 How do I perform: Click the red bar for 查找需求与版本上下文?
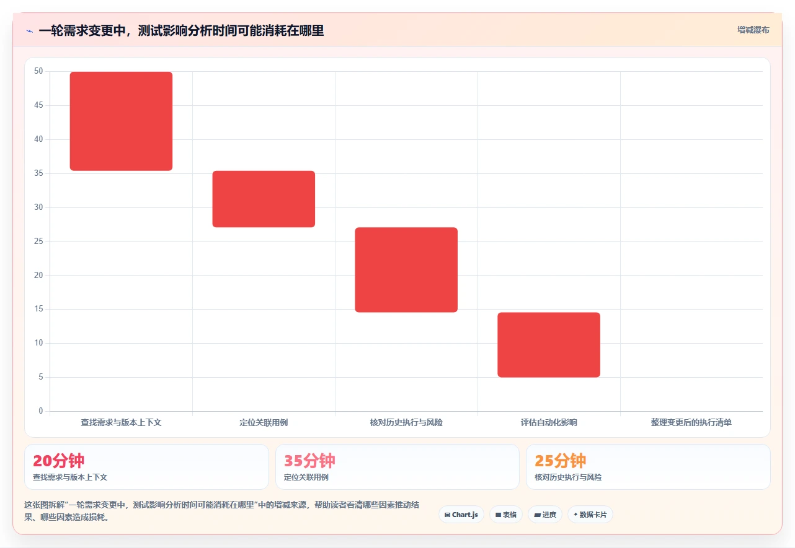click(x=121, y=121)
